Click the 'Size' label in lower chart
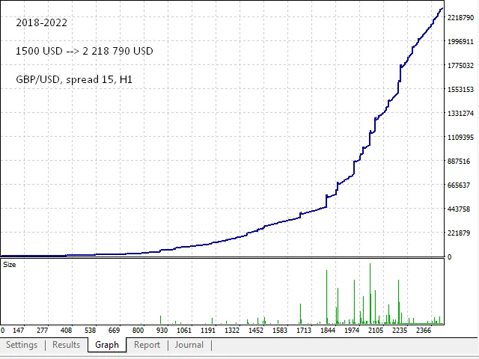The image size is (479, 359). pyautogui.click(x=10, y=265)
